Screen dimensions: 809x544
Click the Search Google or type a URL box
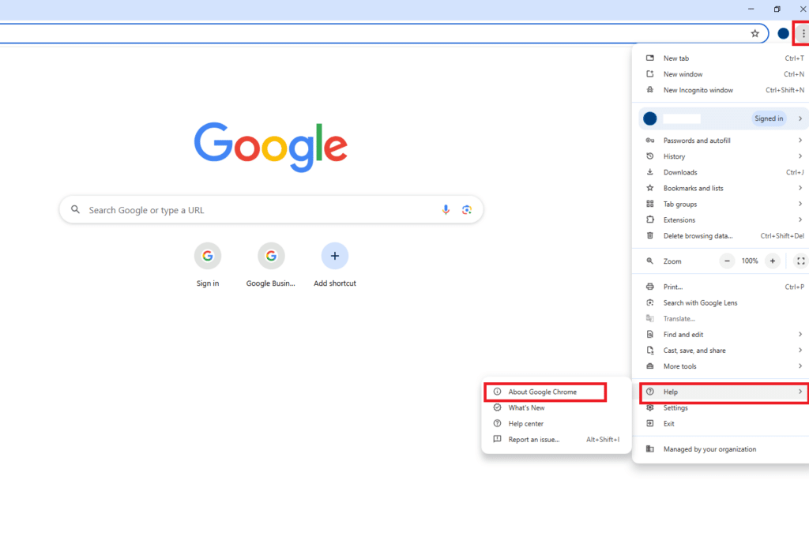coord(271,210)
